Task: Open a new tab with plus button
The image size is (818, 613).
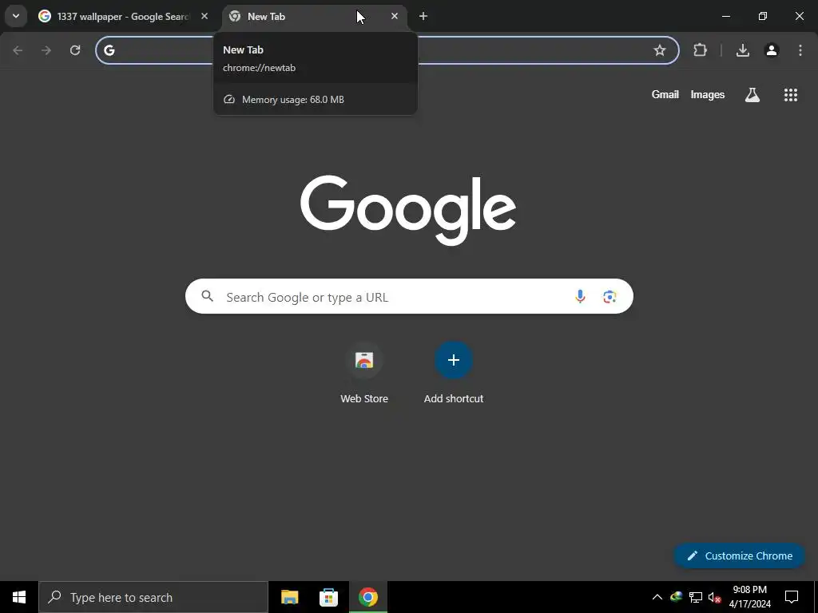Action: pos(423,16)
